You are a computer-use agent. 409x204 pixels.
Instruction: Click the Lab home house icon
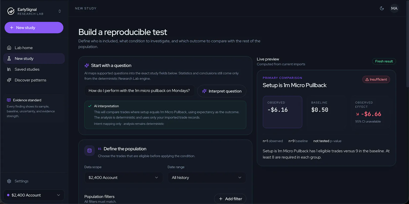(9, 48)
